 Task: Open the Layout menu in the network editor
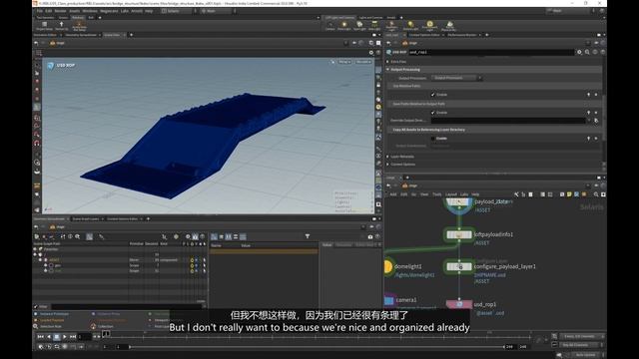[x=451, y=194]
